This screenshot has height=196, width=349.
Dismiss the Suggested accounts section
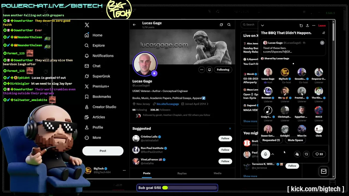[x=230, y=128]
